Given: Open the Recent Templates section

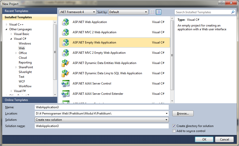Looking at the screenshot, I should coord(30,11).
